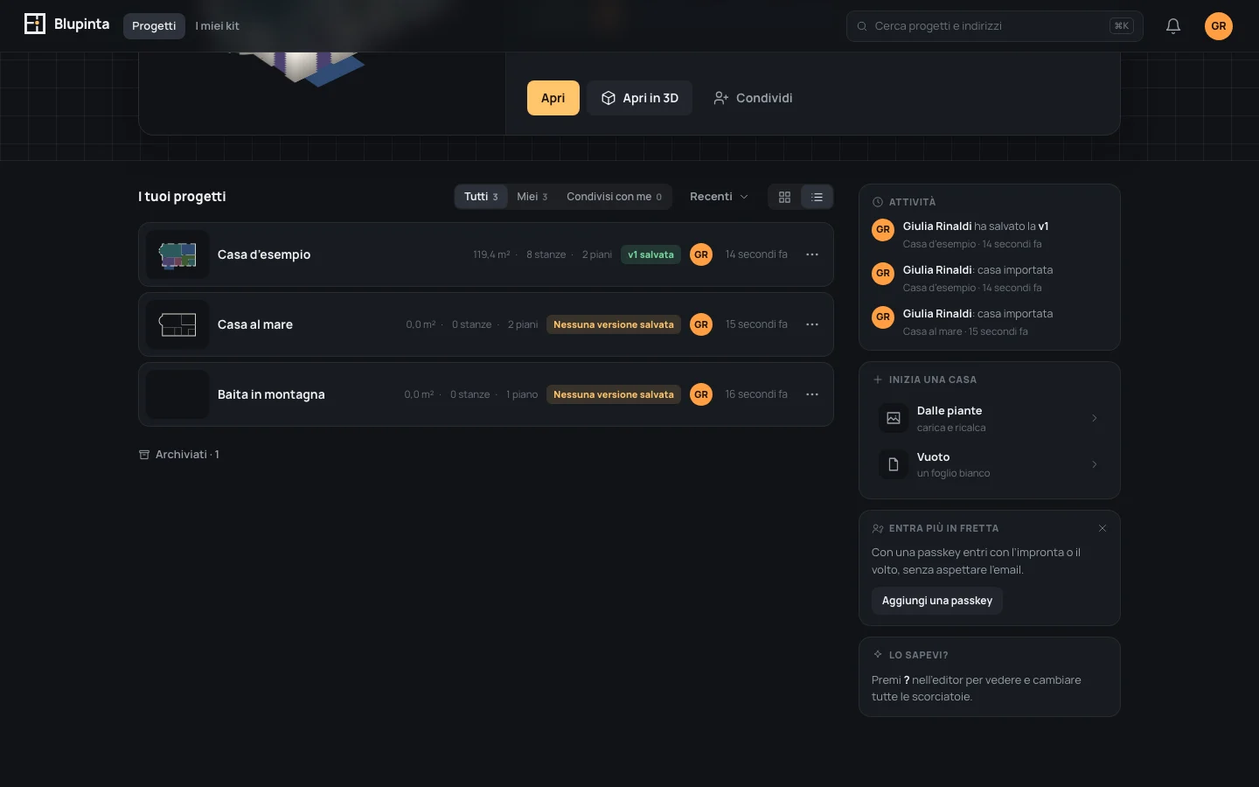Open more options for Baita in montagna

(x=812, y=394)
